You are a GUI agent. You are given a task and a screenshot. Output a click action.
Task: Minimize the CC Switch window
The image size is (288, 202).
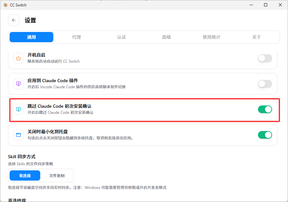(x=251, y=5)
